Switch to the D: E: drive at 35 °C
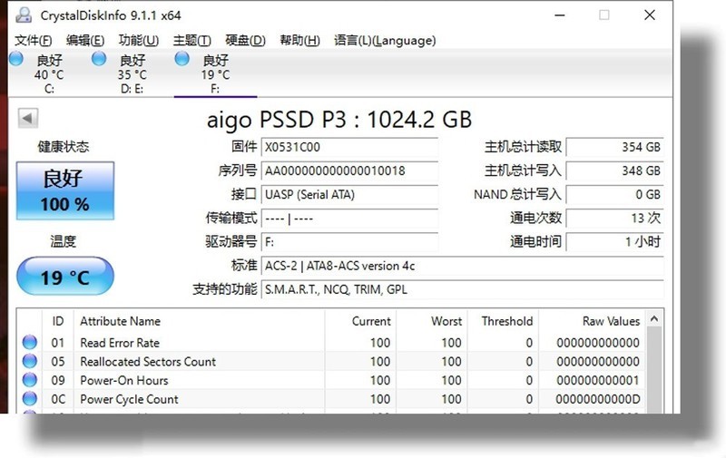The height and width of the screenshot is (458, 726). (x=132, y=73)
